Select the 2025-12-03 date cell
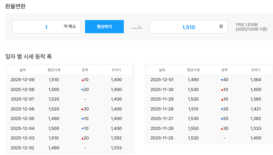 click(x=22, y=138)
